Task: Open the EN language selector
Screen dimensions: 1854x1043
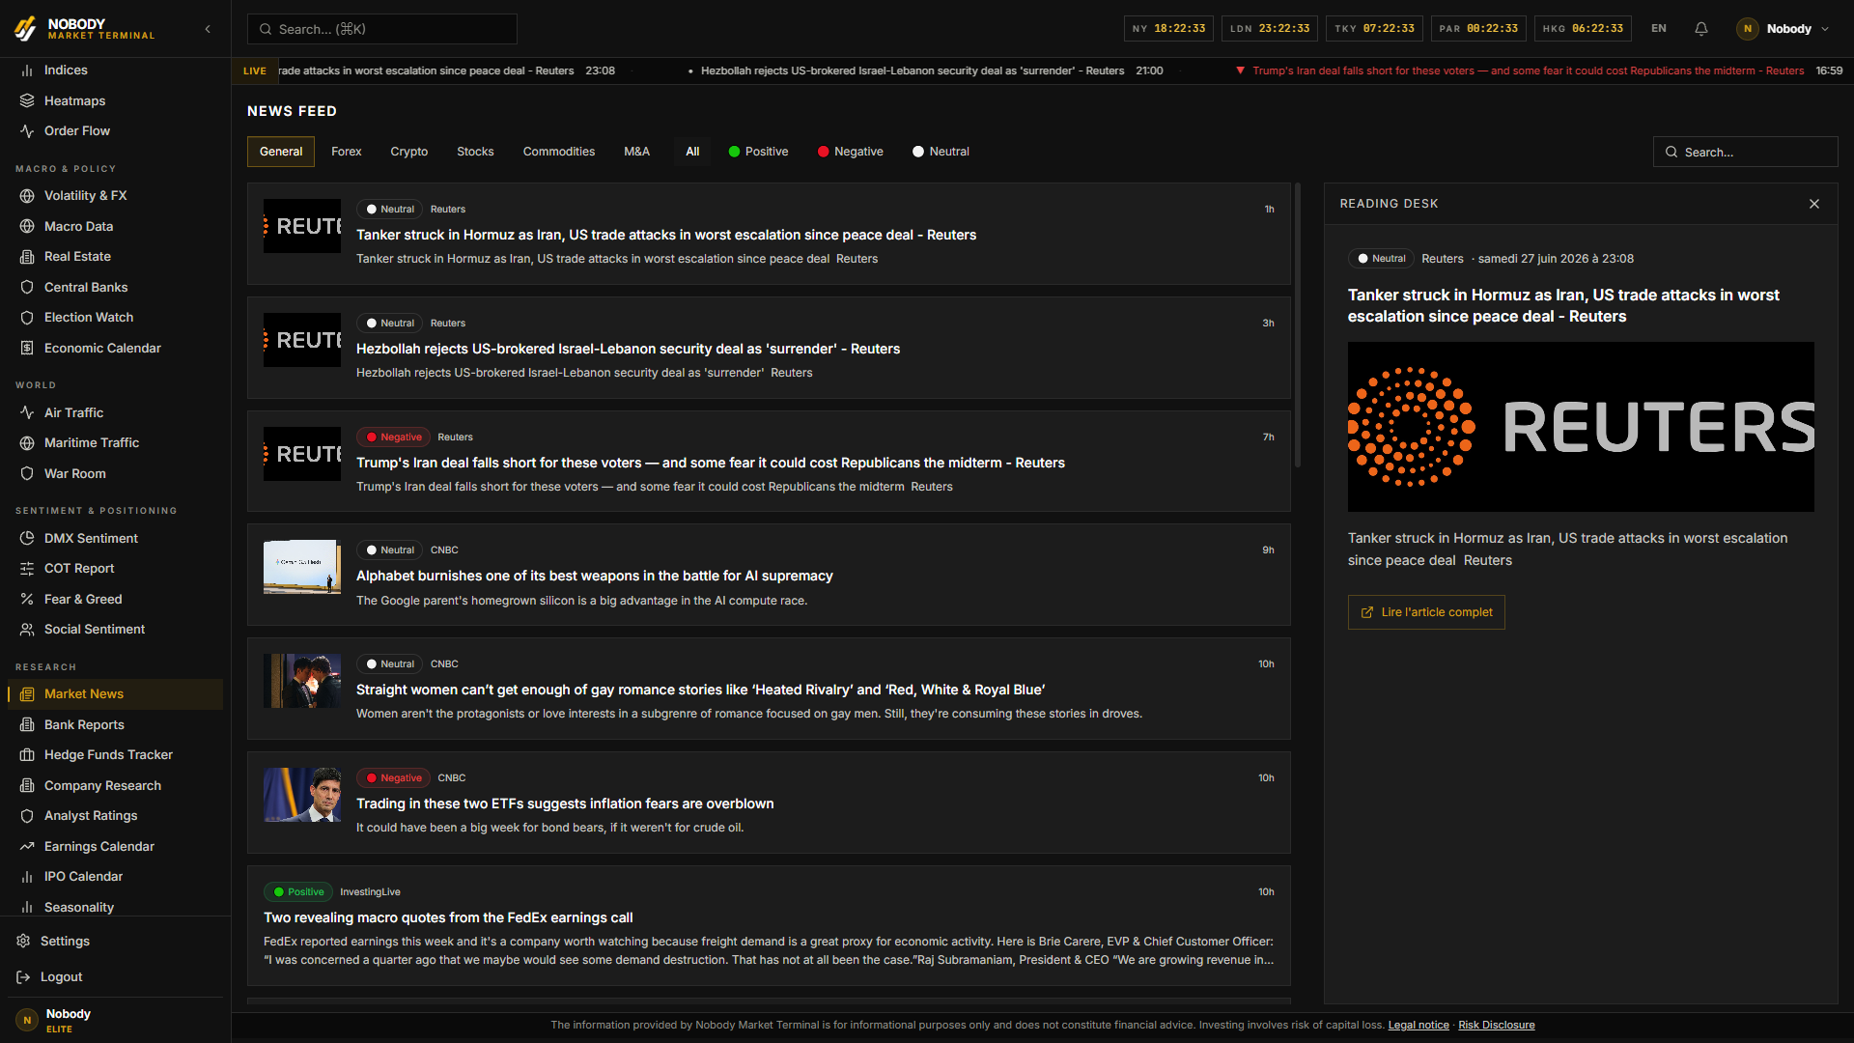Action: [x=1659, y=29]
